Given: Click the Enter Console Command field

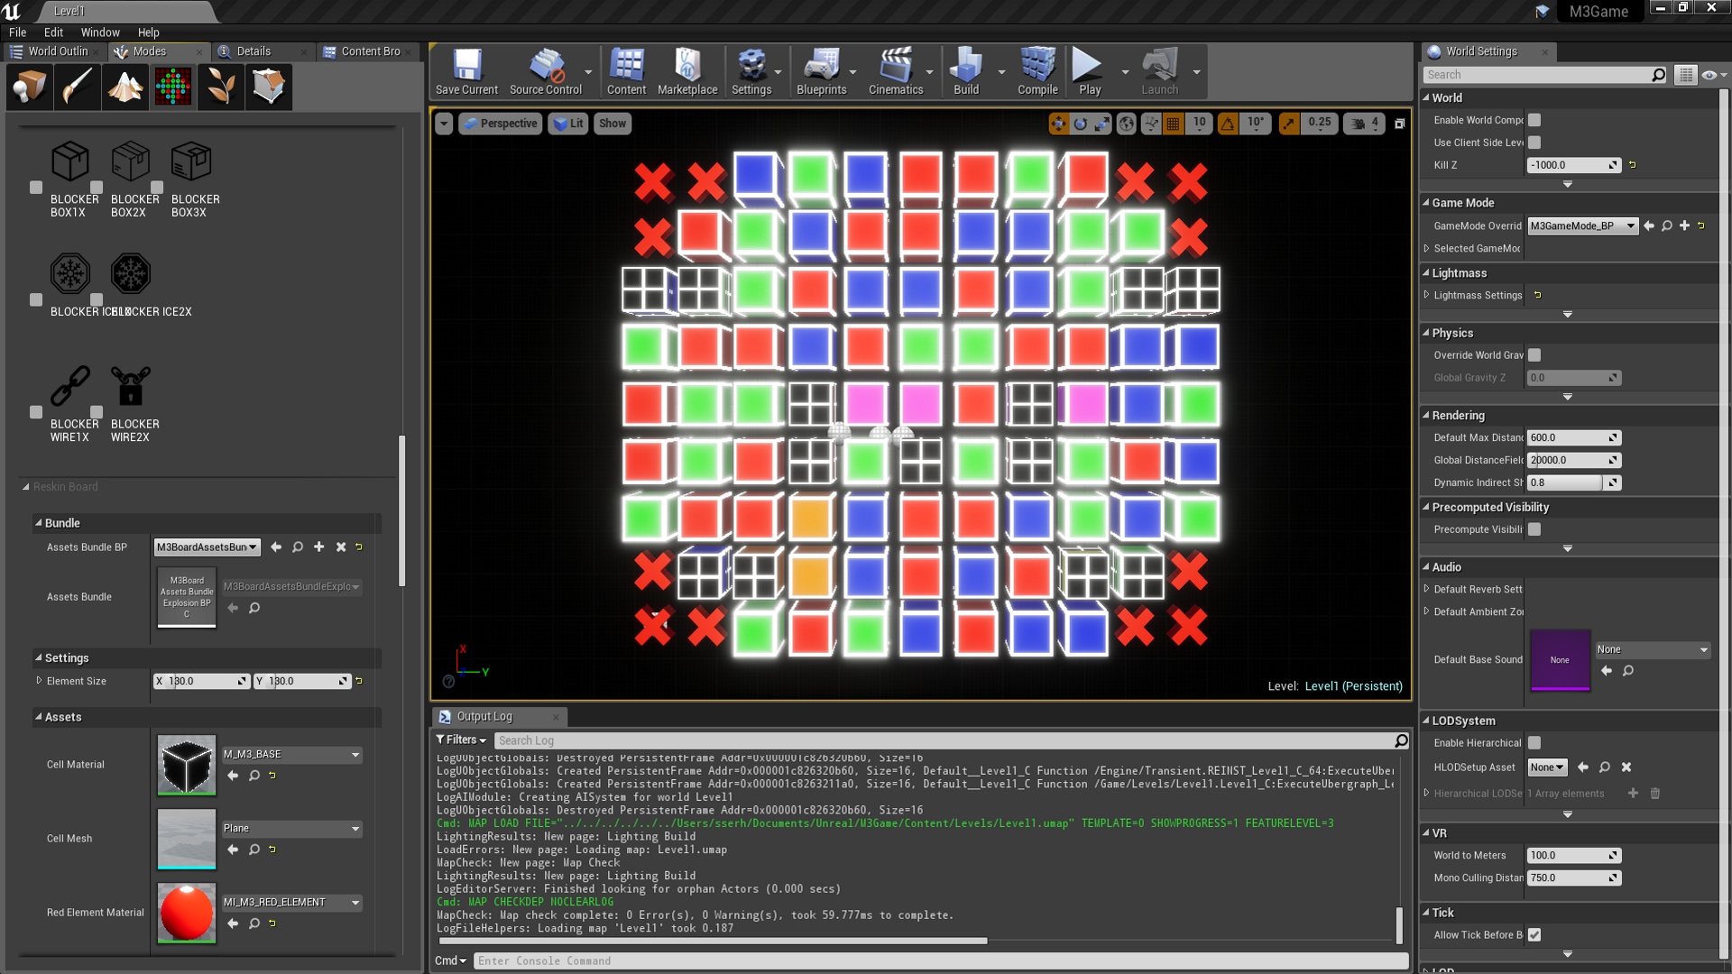Looking at the screenshot, I should (631, 960).
